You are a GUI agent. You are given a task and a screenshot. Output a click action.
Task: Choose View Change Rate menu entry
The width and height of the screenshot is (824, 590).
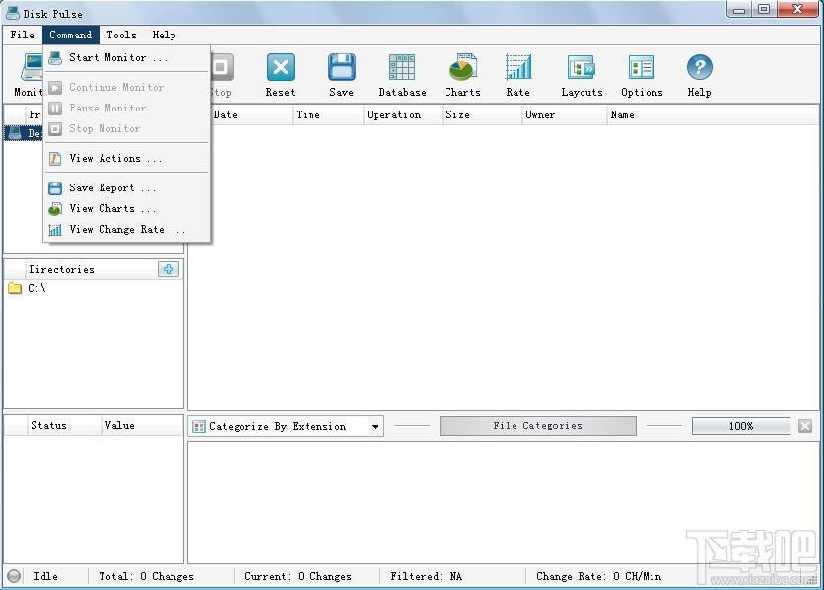[126, 229]
